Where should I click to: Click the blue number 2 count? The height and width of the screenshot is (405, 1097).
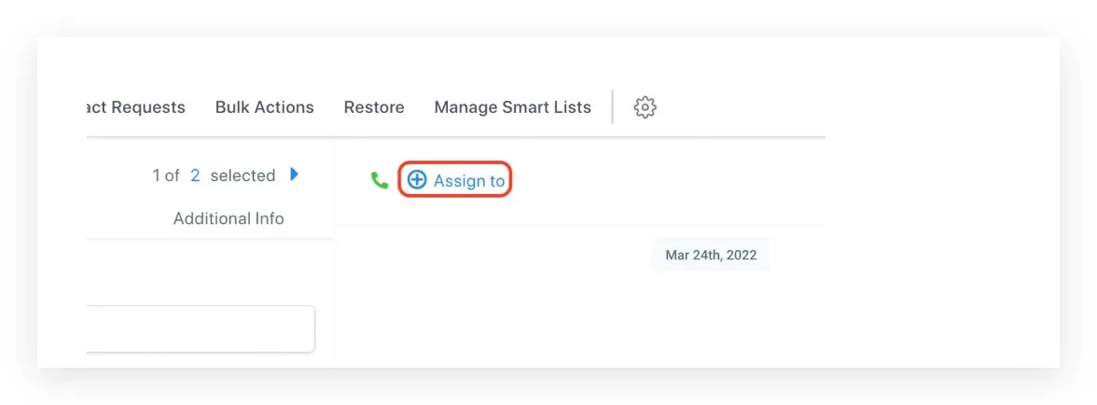pyautogui.click(x=195, y=175)
